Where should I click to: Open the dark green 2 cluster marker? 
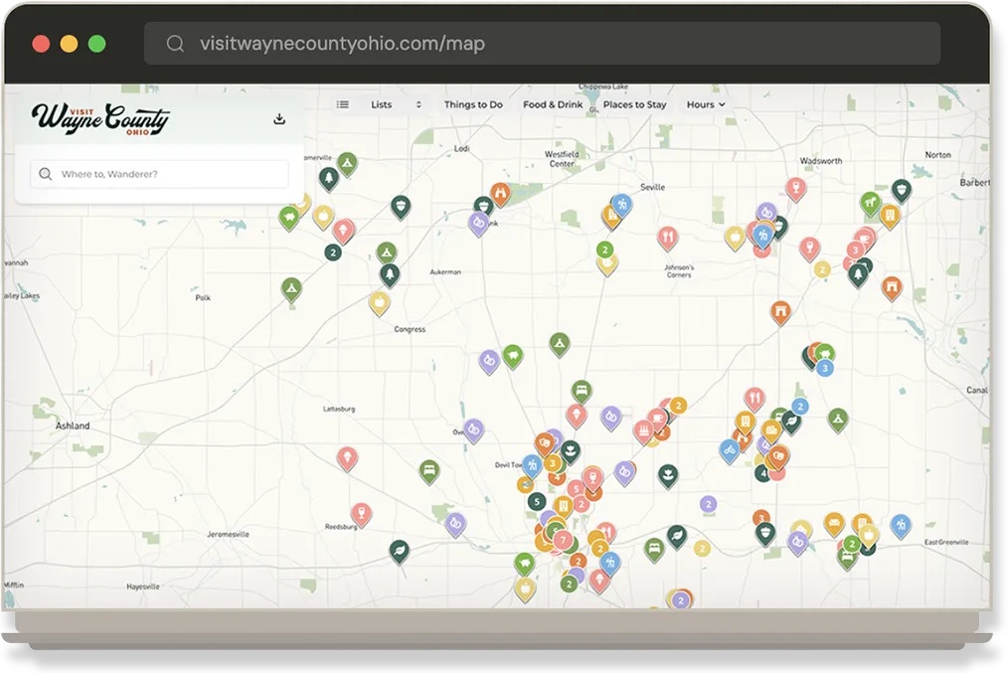(332, 252)
